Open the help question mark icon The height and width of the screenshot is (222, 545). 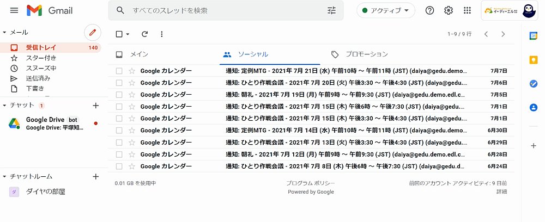tap(429, 10)
